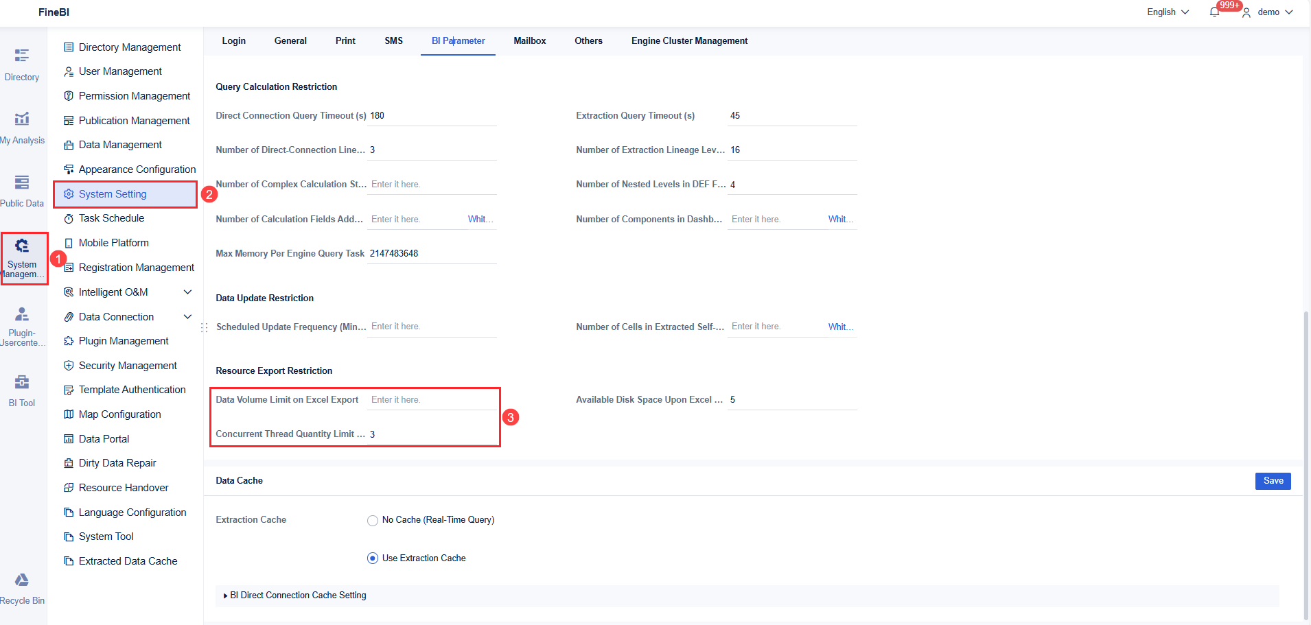This screenshot has height=625, width=1311.
Task: Click the Save button
Action: click(x=1273, y=481)
